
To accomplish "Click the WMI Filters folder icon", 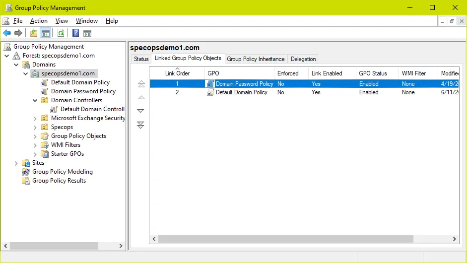I will coord(44,145).
